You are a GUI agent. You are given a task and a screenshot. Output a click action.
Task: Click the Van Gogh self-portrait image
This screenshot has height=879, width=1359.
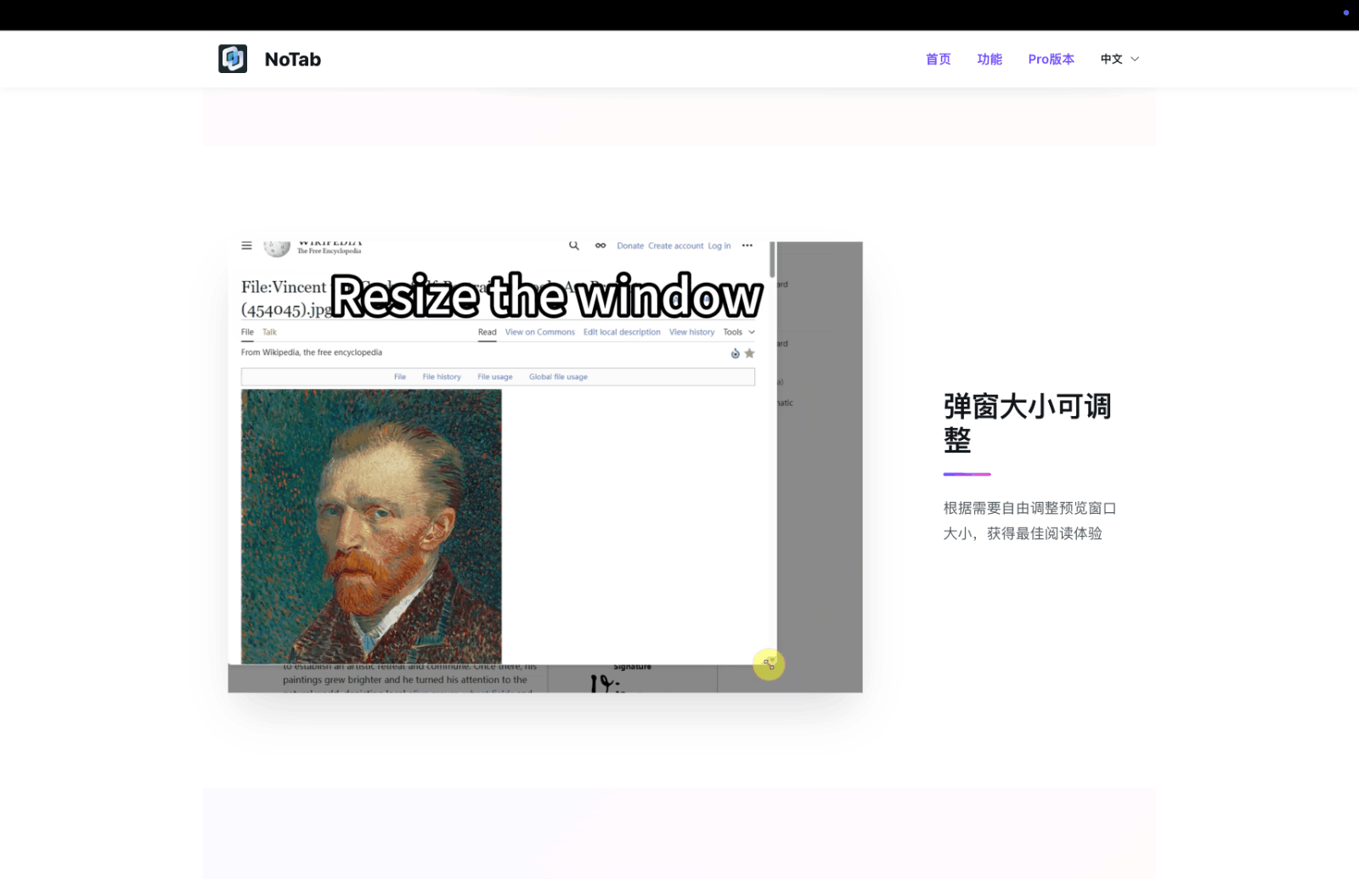(x=371, y=527)
